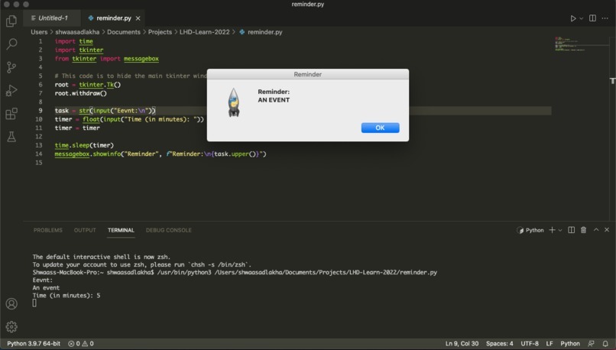The height and width of the screenshot is (350, 616).
Task: Open the feedback icon in status bar
Action: coord(591,344)
